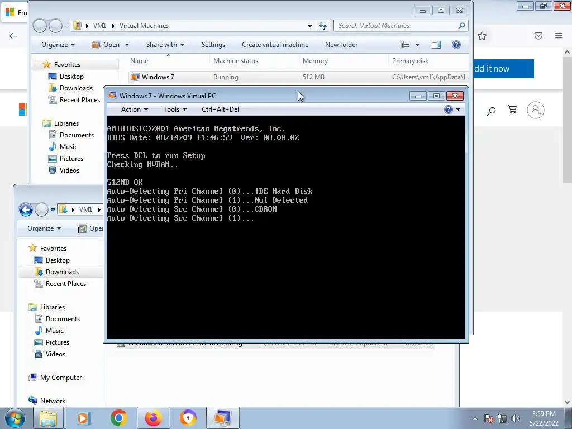Open Music in Virtual Machines sidebar
Screen dimensions: 572x429
click(68, 147)
